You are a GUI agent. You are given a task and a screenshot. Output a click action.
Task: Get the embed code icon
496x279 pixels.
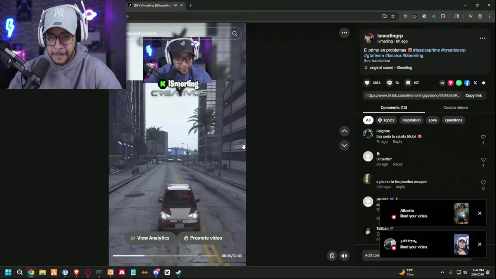point(442,83)
